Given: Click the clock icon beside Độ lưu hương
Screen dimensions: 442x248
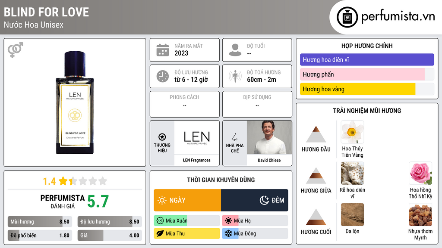Looking at the screenshot, I should (163, 76).
